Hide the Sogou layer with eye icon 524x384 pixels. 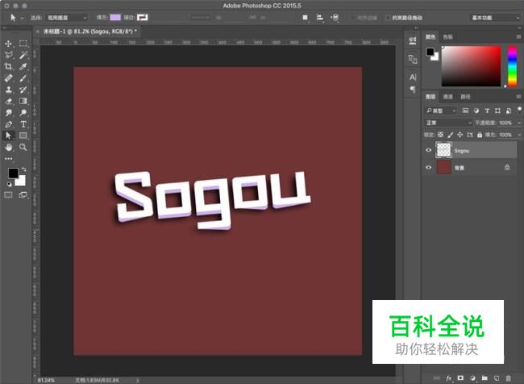pos(428,150)
